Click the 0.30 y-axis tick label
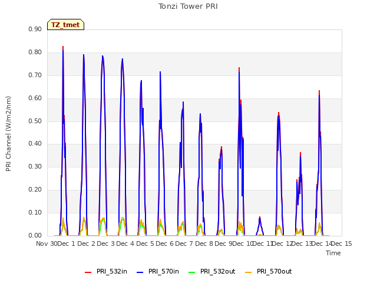377x283 pixels. (35, 166)
